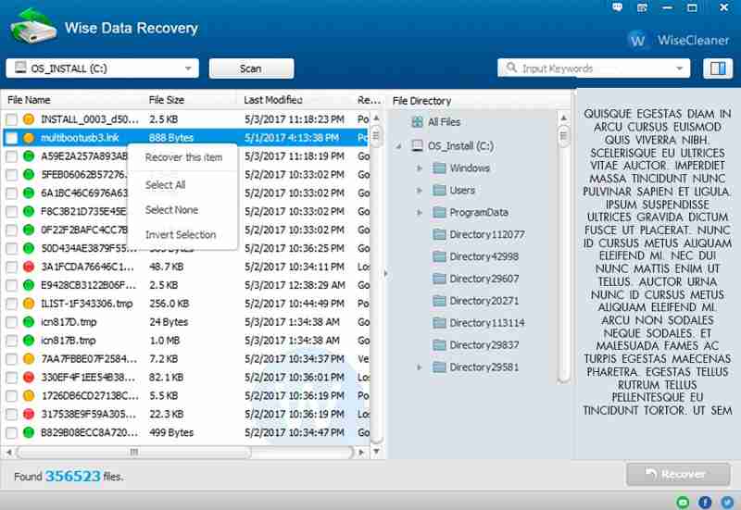Check the box for icn817D.tmp
The width and height of the screenshot is (741, 510).
pos(11,322)
